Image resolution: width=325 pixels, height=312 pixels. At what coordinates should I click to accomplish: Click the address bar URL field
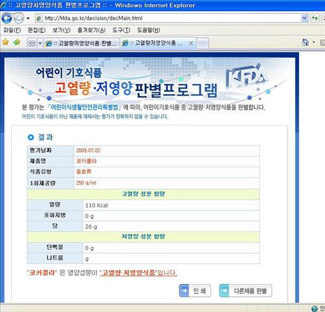168,18
